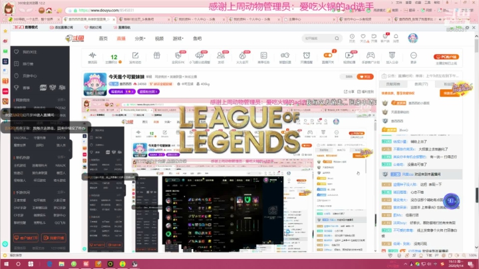Open the 首页 nav tab
Image resolution: width=479 pixels, height=269 pixels.
103,39
